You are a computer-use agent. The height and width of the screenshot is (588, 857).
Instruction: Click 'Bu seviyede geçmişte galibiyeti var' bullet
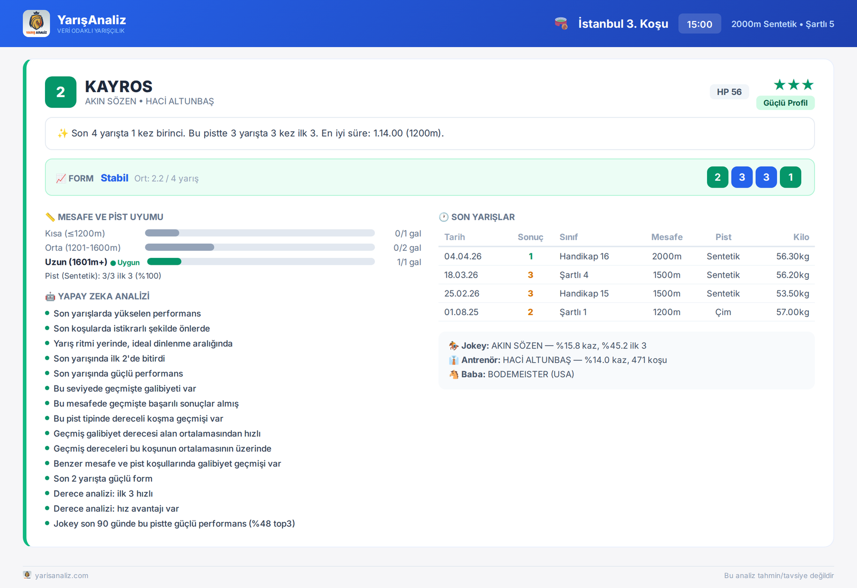pyautogui.click(x=125, y=389)
